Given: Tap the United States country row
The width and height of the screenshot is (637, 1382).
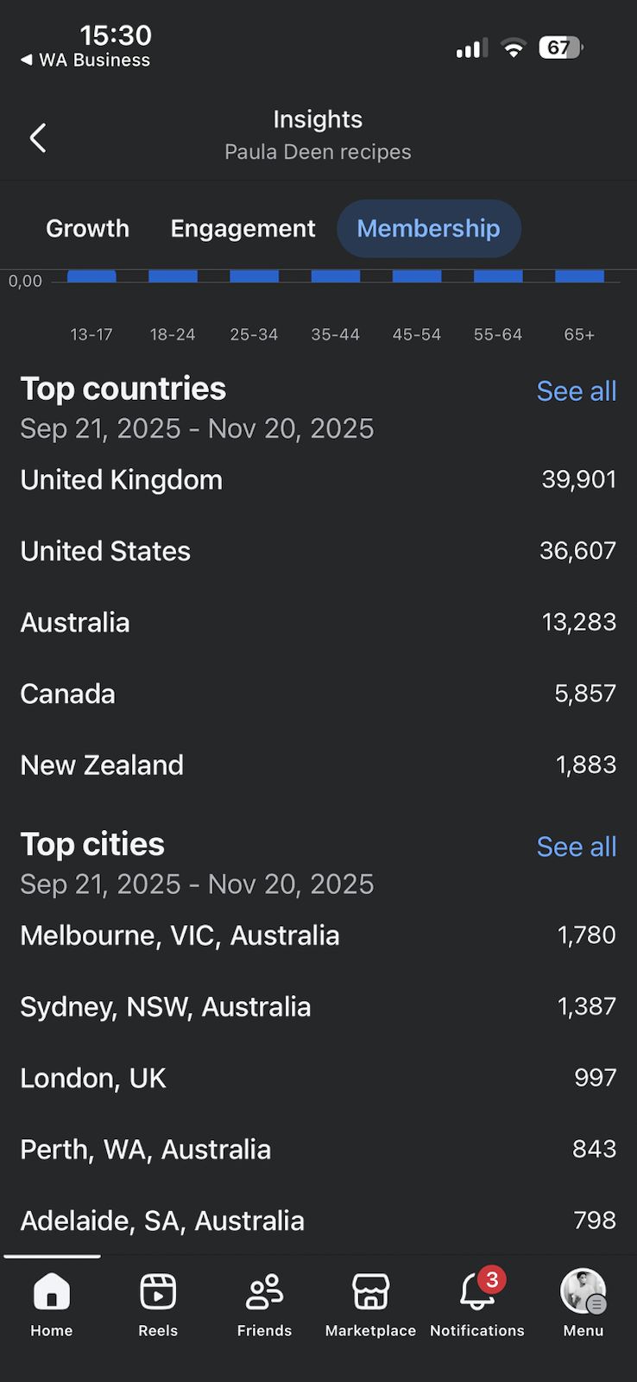Looking at the screenshot, I should [318, 551].
